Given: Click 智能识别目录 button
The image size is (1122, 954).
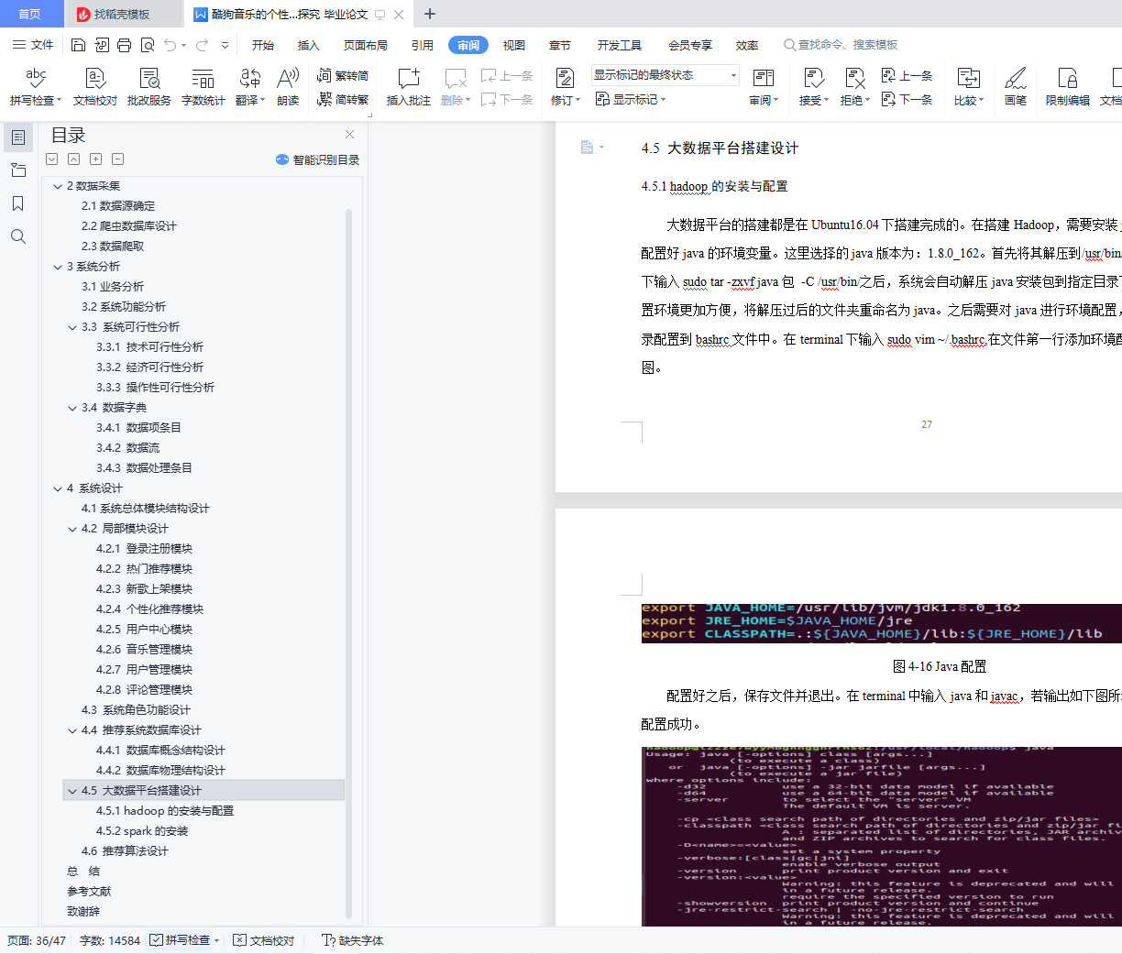Looking at the screenshot, I should point(317,159).
